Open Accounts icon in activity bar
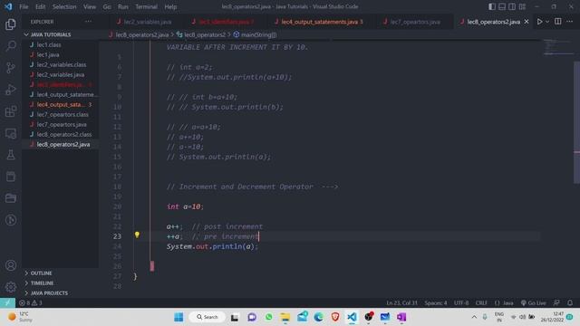Screen dimensions: 580x326 point(11,265)
